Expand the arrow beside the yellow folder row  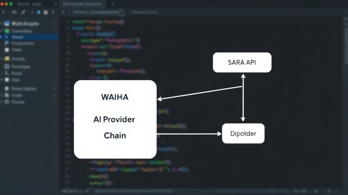tap(2, 59)
